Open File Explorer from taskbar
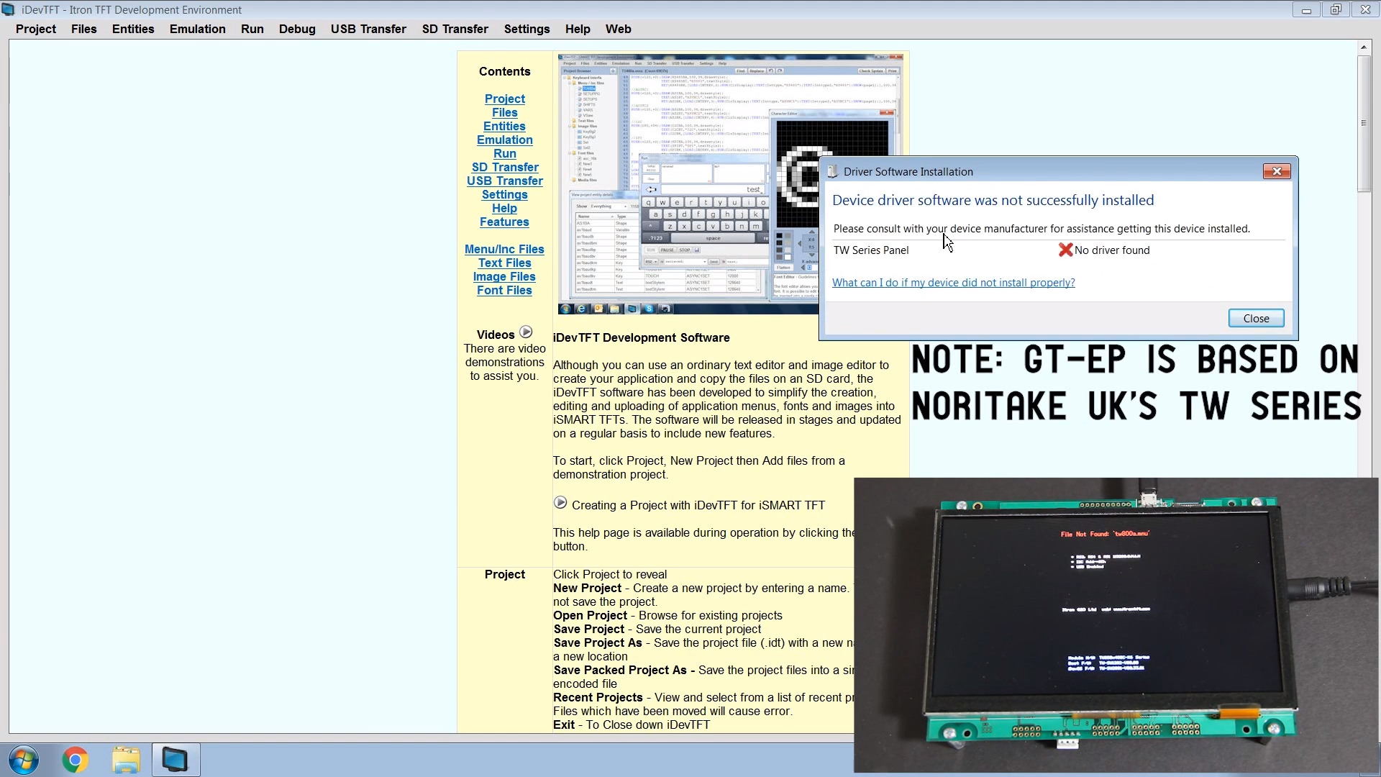The width and height of the screenshot is (1381, 777). click(x=126, y=760)
